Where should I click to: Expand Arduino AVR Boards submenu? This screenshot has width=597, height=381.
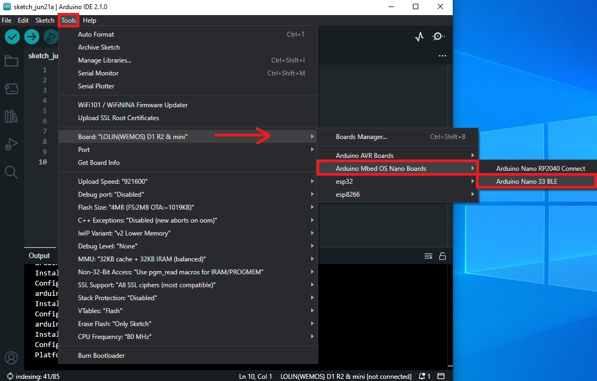coord(397,155)
